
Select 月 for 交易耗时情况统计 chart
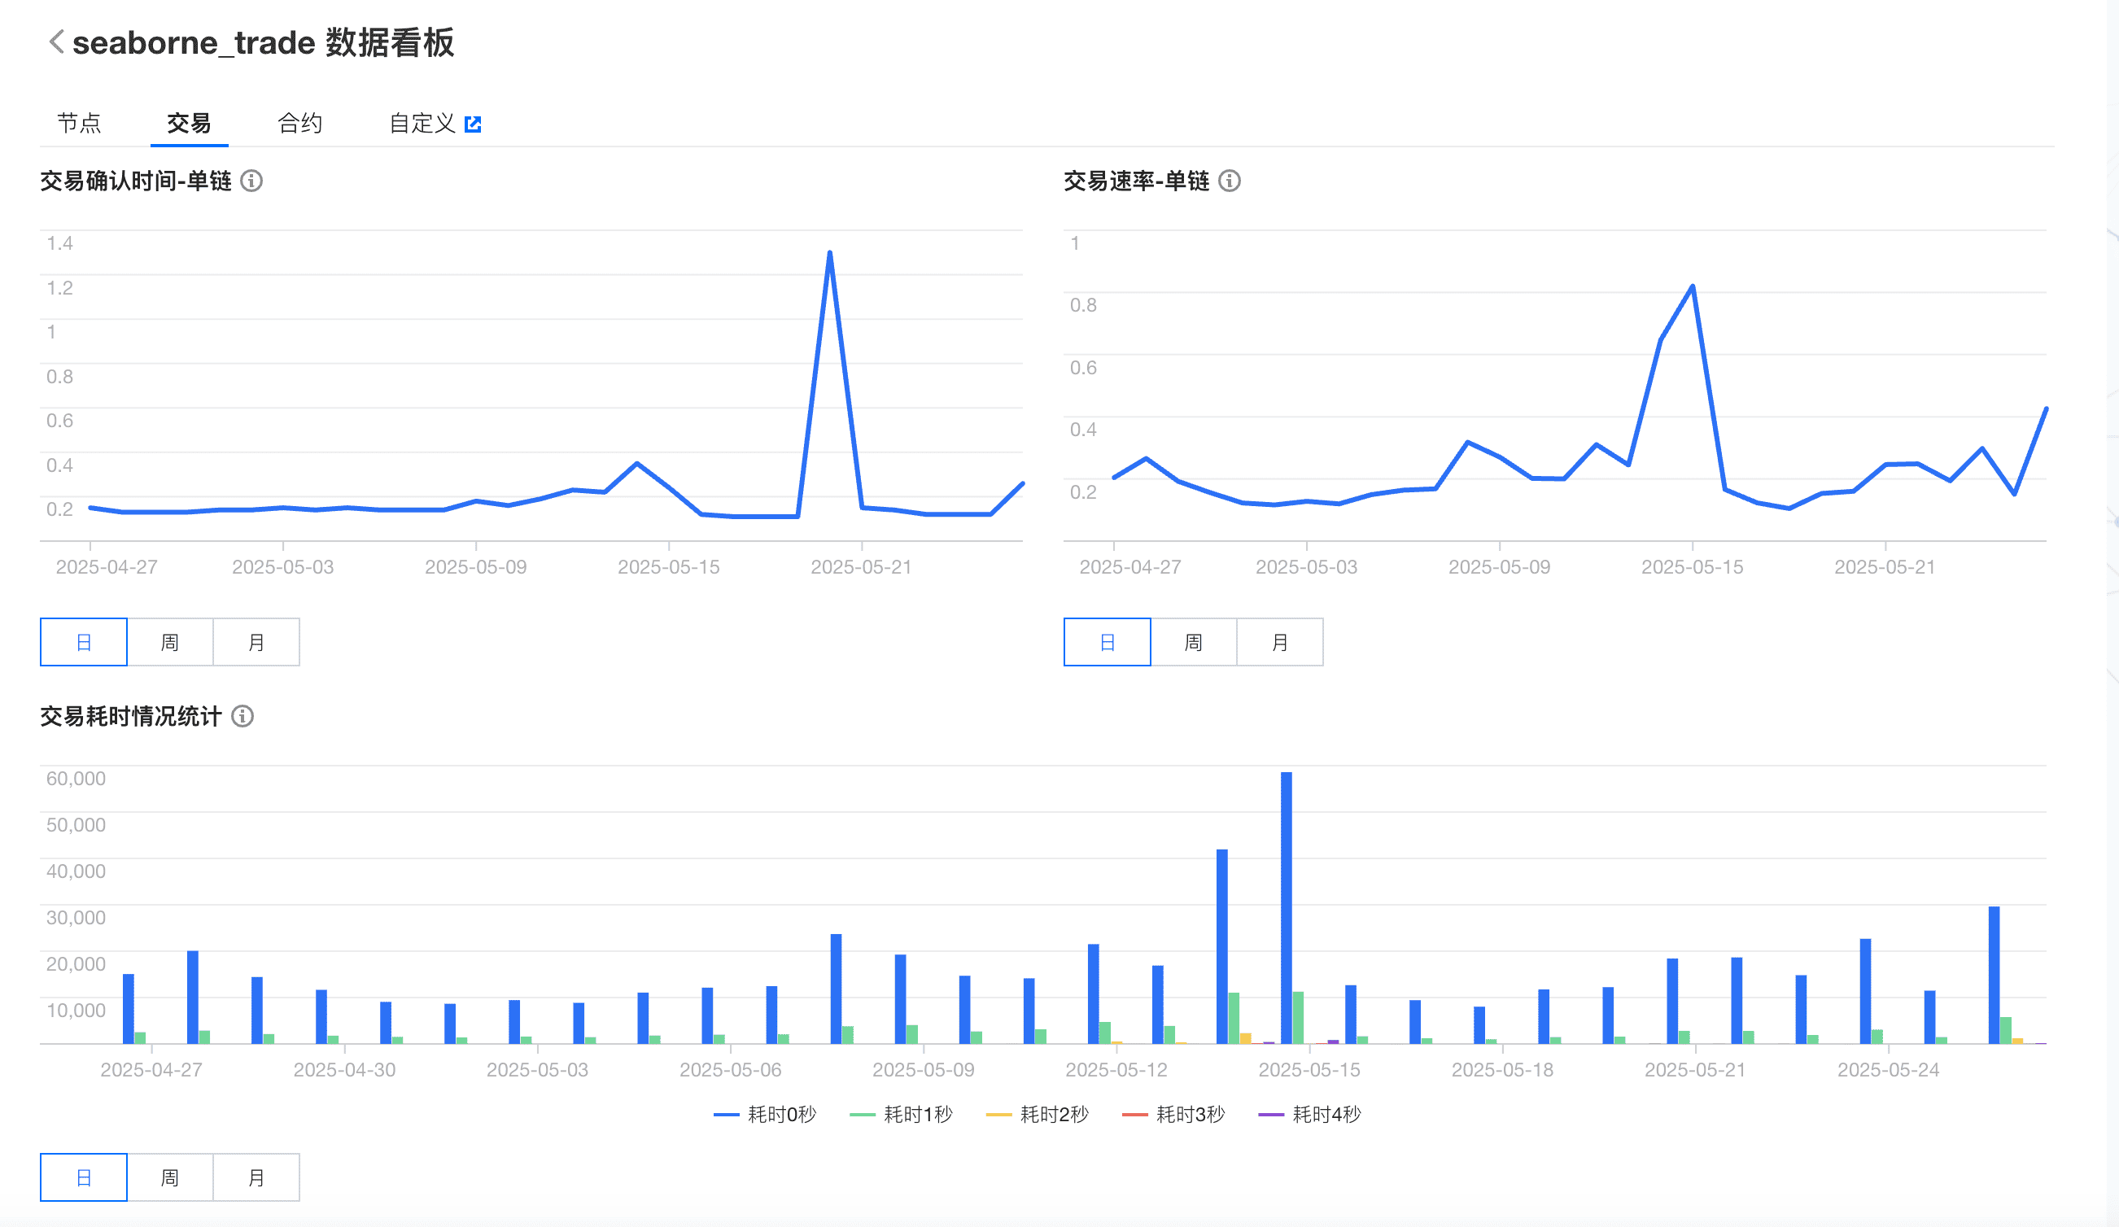(x=256, y=1177)
